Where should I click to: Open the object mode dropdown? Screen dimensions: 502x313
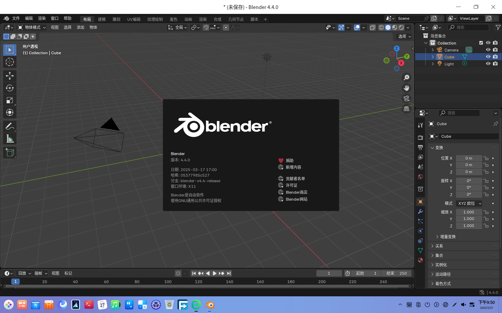click(x=32, y=27)
